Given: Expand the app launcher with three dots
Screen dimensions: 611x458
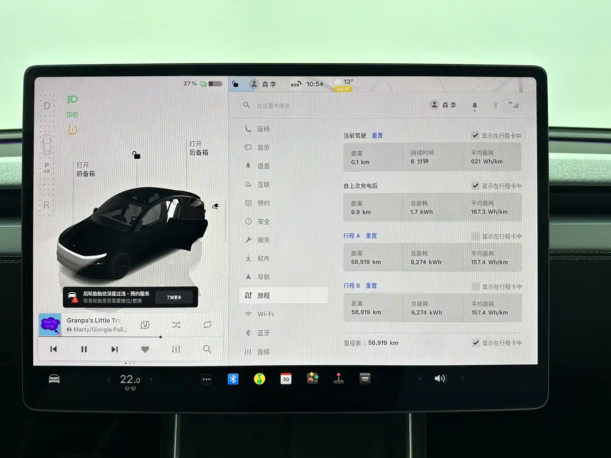Looking at the screenshot, I should (206, 379).
